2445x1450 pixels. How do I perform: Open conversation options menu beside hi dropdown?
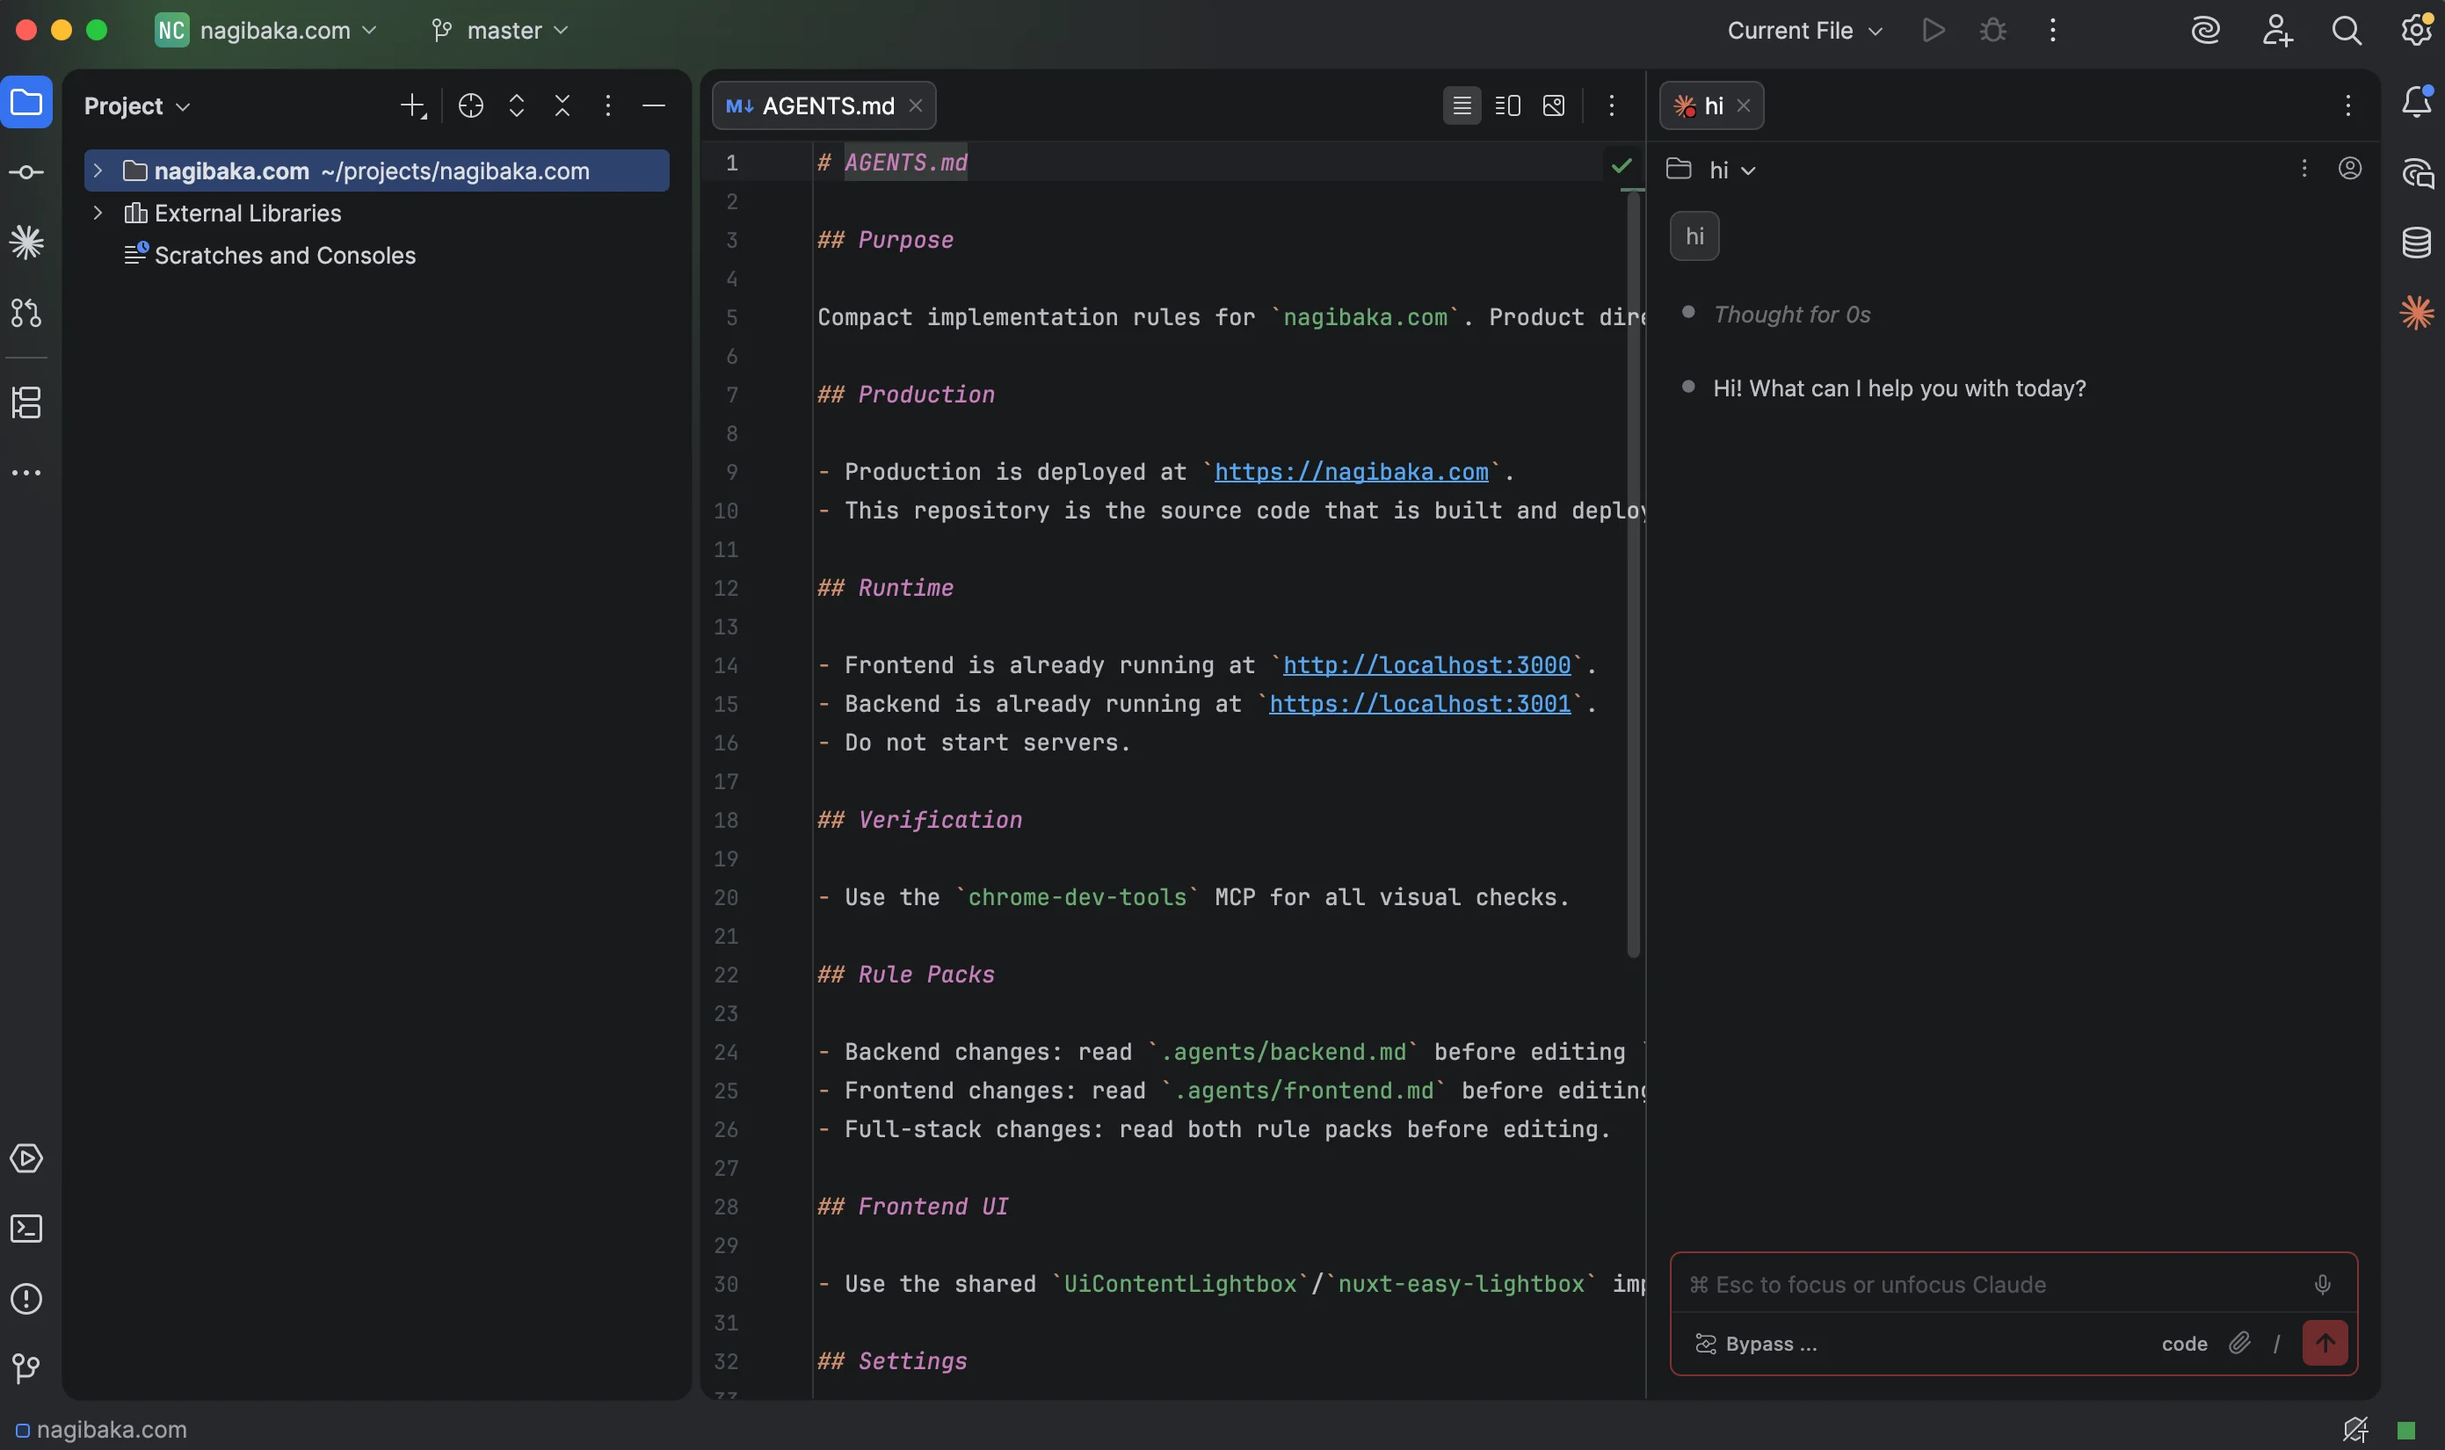tap(2304, 169)
